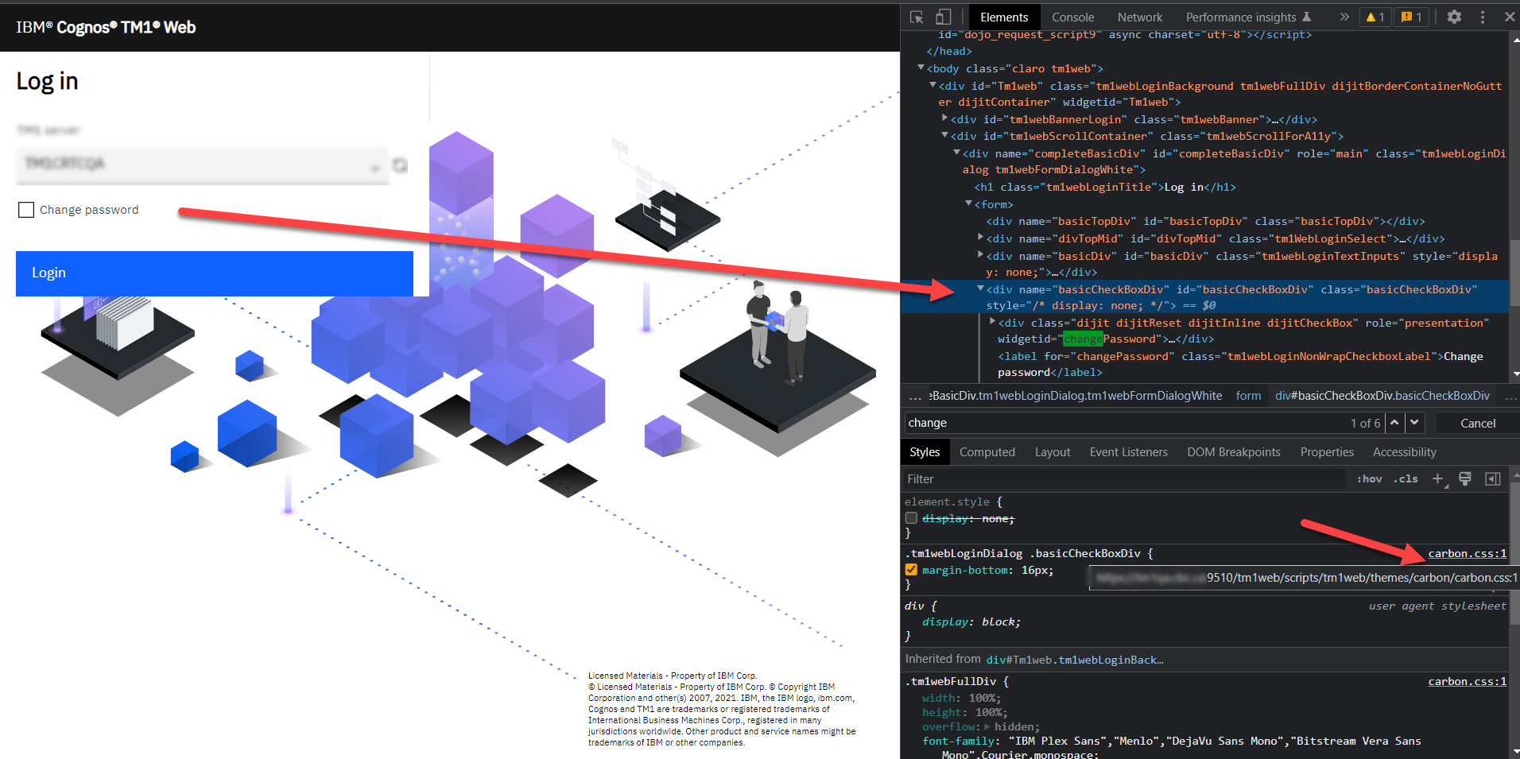The width and height of the screenshot is (1520, 759).
Task: Toggle the device toolbar icon
Action: (943, 17)
